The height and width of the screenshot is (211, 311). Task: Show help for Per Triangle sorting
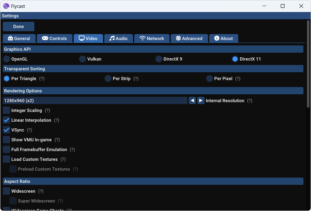pyautogui.click(x=42, y=79)
